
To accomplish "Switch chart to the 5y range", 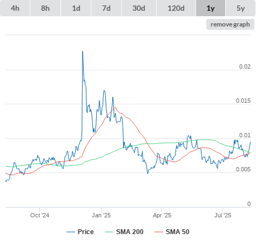I will click(240, 8).
